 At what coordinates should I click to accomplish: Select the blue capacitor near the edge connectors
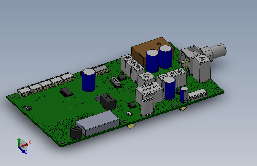(x=89, y=80)
